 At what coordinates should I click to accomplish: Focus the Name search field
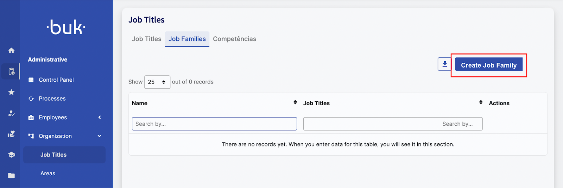pos(214,124)
